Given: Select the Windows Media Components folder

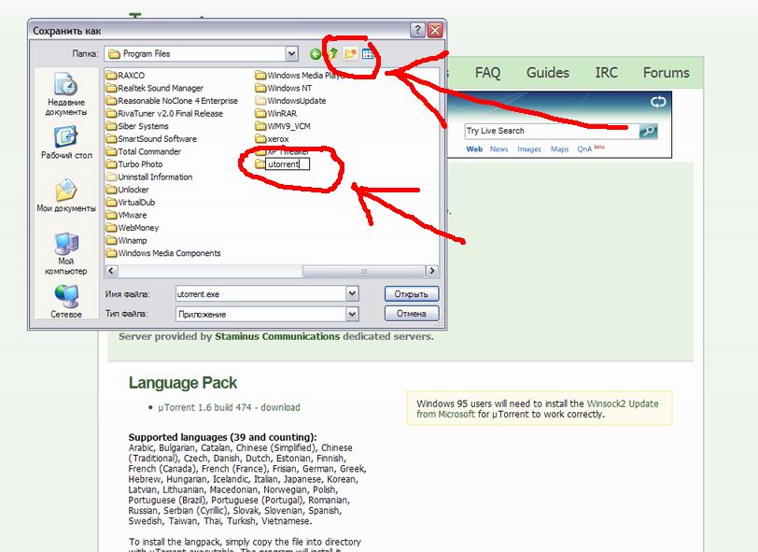Looking at the screenshot, I should coord(163,253).
